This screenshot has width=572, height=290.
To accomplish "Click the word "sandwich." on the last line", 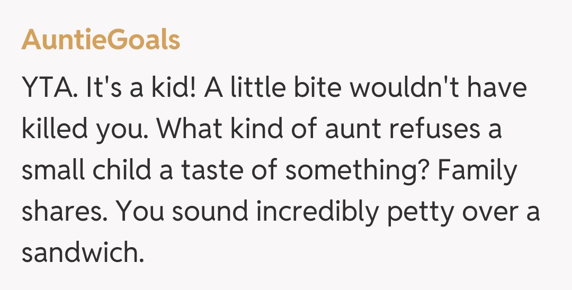I will point(83,253).
